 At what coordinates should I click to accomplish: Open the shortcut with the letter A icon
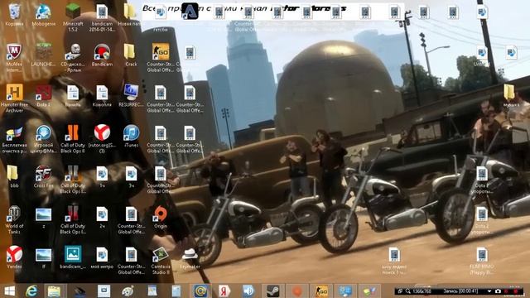coord(190,11)
